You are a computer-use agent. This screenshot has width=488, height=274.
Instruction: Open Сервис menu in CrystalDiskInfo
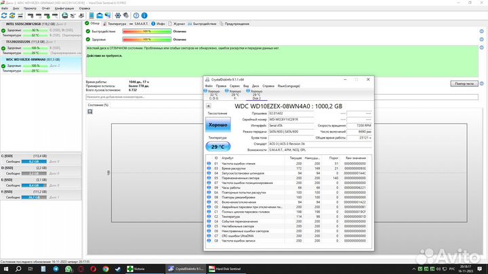coord(235,86)
